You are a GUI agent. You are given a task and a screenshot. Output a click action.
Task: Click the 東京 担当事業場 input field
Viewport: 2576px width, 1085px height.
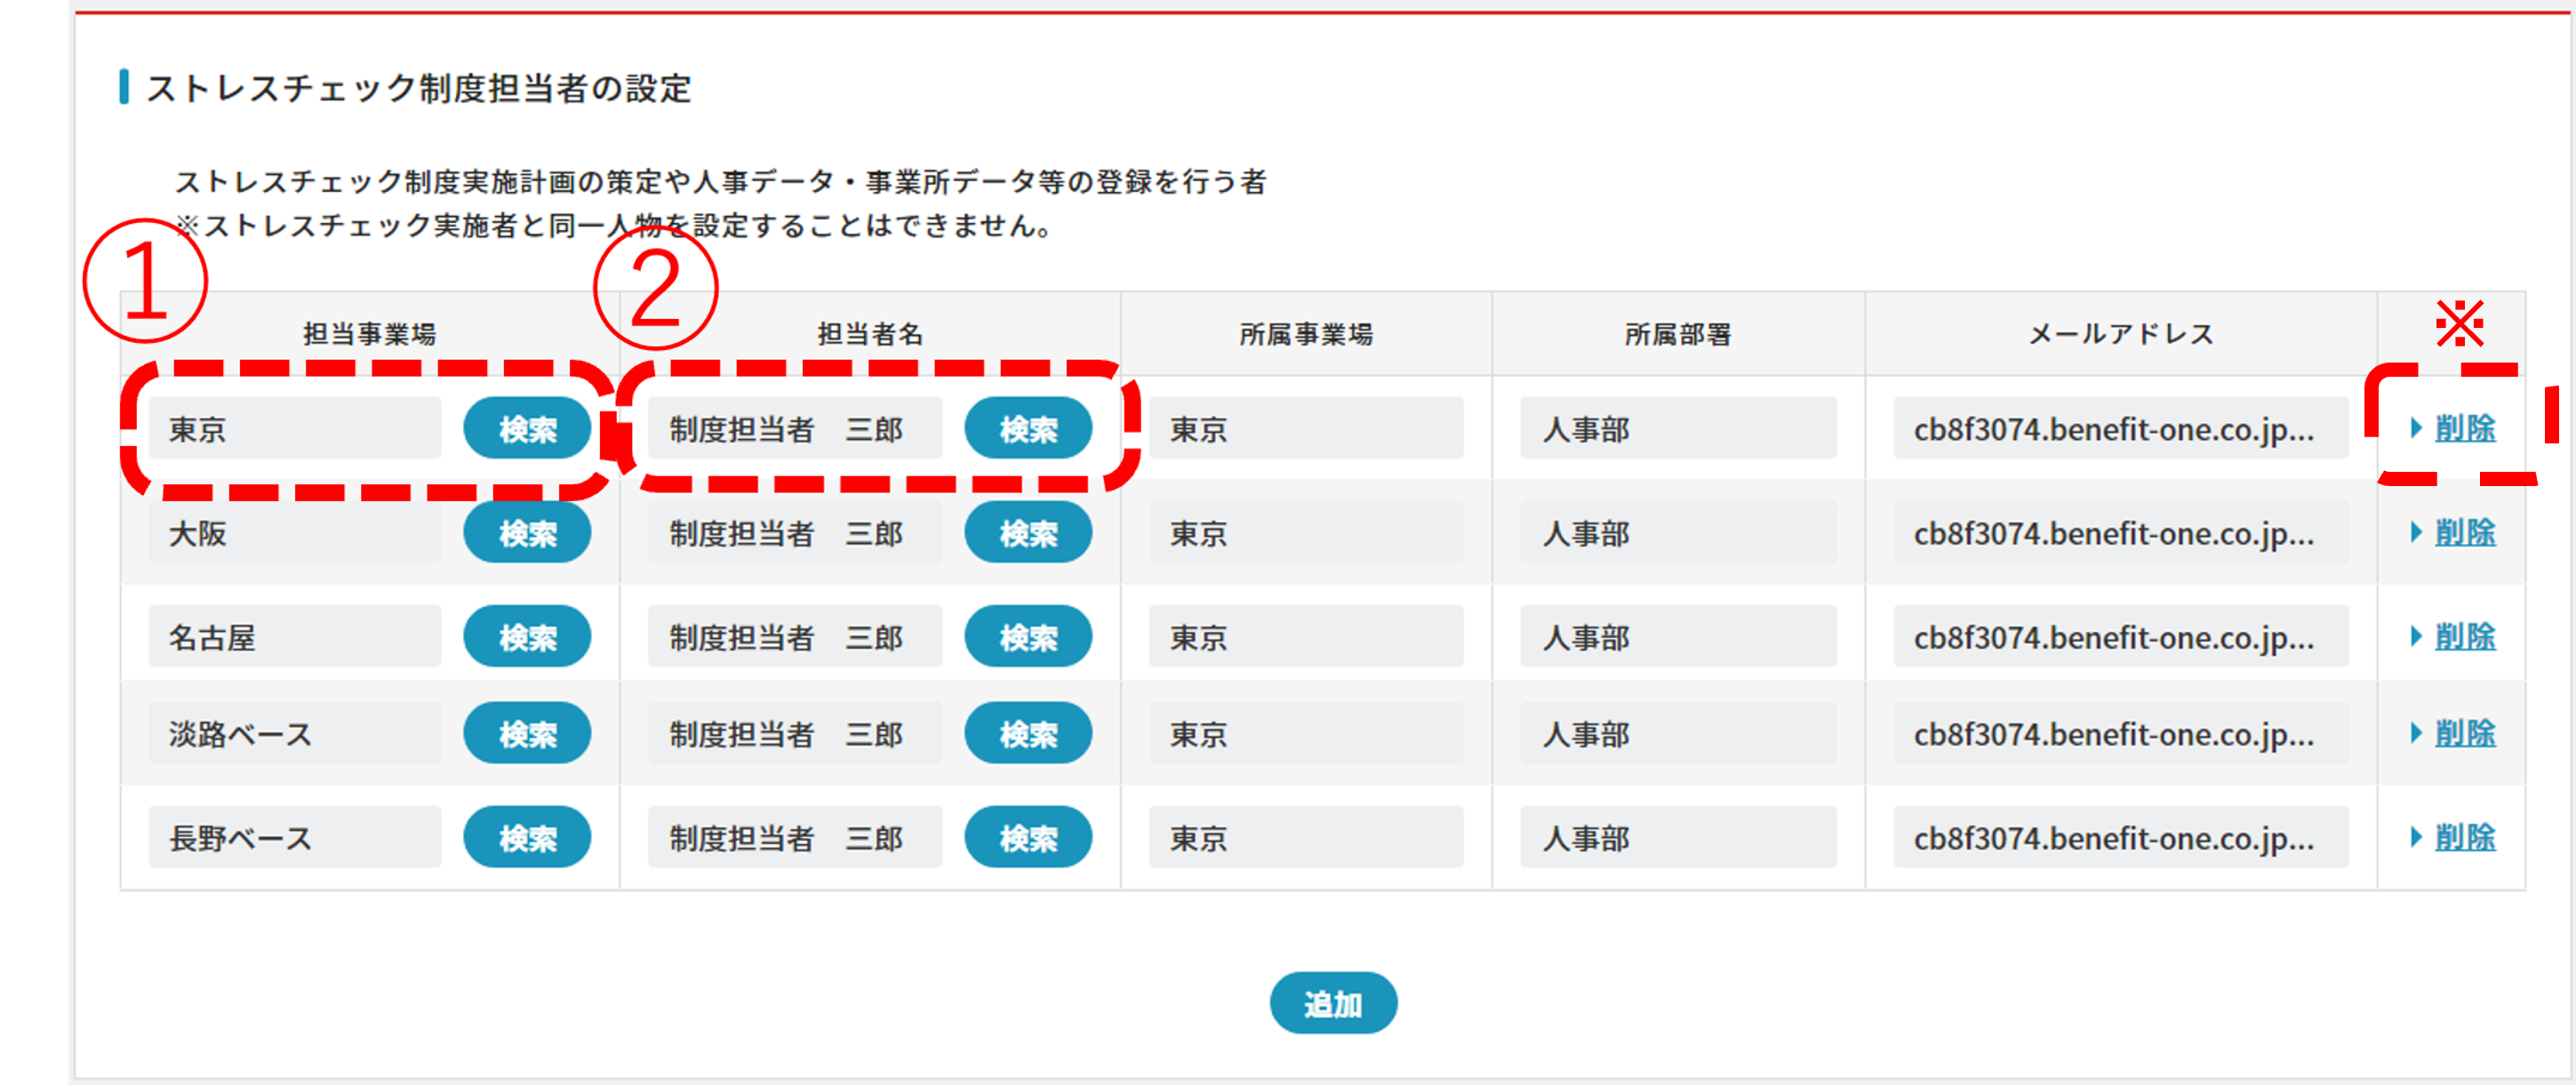[295, 429]
